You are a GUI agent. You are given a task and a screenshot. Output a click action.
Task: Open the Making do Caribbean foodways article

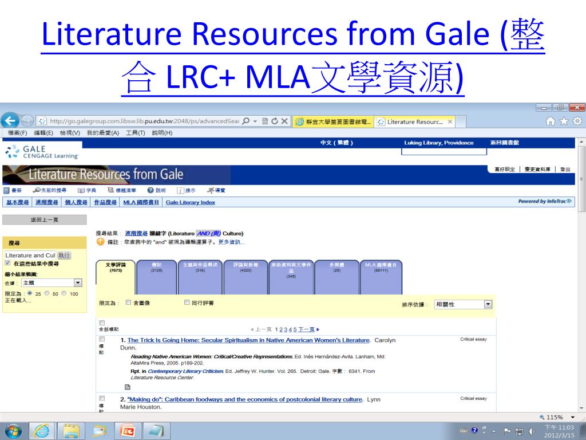(x=245, y=399)
